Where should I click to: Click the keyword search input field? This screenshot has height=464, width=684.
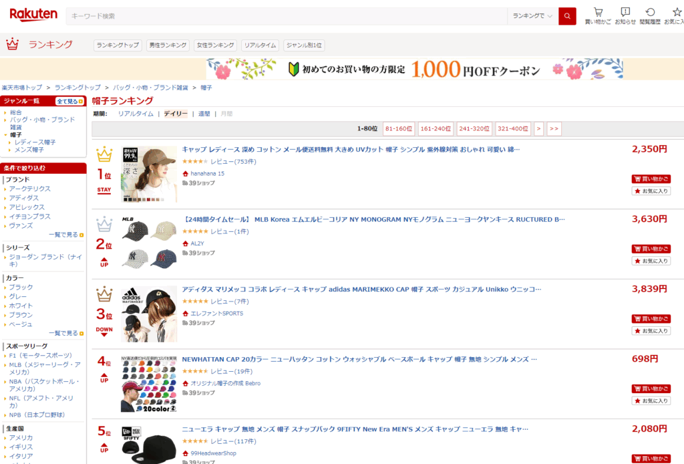click(x=287, y=16)
